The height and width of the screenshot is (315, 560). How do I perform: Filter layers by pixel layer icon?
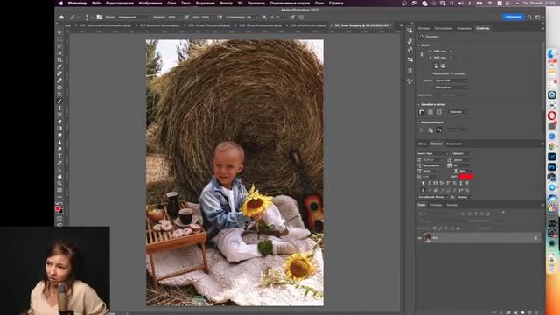tap(463, 213)
